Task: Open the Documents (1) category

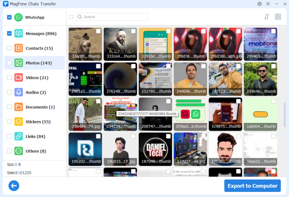Action: coord(40,107)
